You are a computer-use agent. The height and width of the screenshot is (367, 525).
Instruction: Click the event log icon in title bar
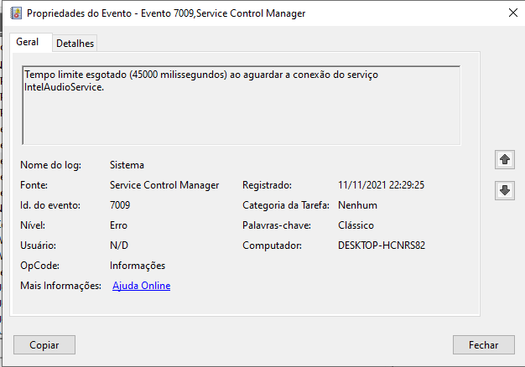tap(16, 13)
